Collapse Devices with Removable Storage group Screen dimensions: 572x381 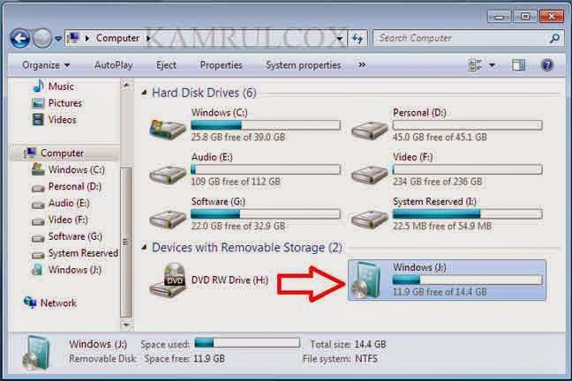pos(145,248)
